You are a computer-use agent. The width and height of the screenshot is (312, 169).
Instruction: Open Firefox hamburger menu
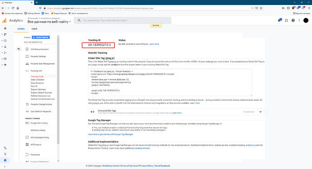(x=309, y=8)
